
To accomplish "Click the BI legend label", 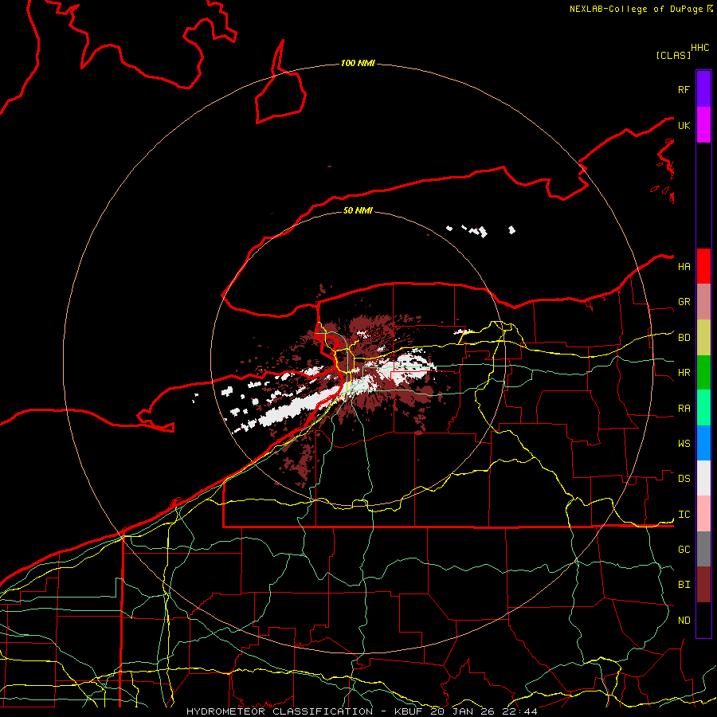I will click(x=684, y=585).
